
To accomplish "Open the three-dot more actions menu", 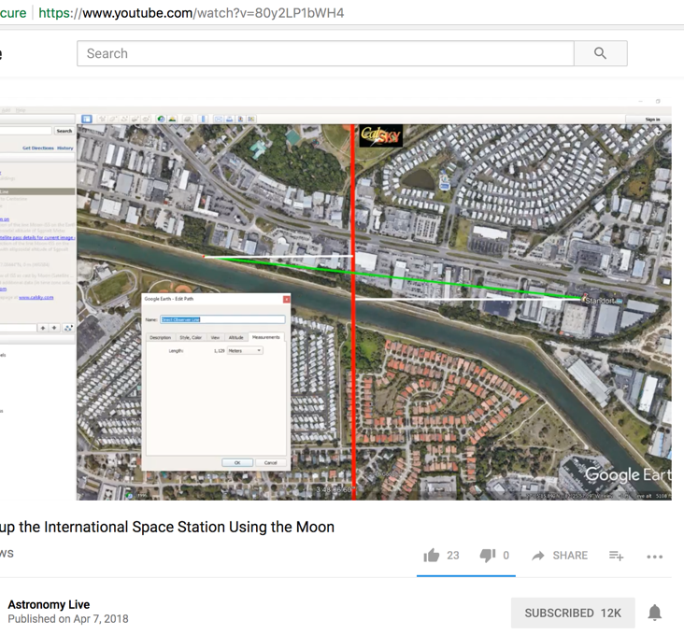I will point(655,557).
